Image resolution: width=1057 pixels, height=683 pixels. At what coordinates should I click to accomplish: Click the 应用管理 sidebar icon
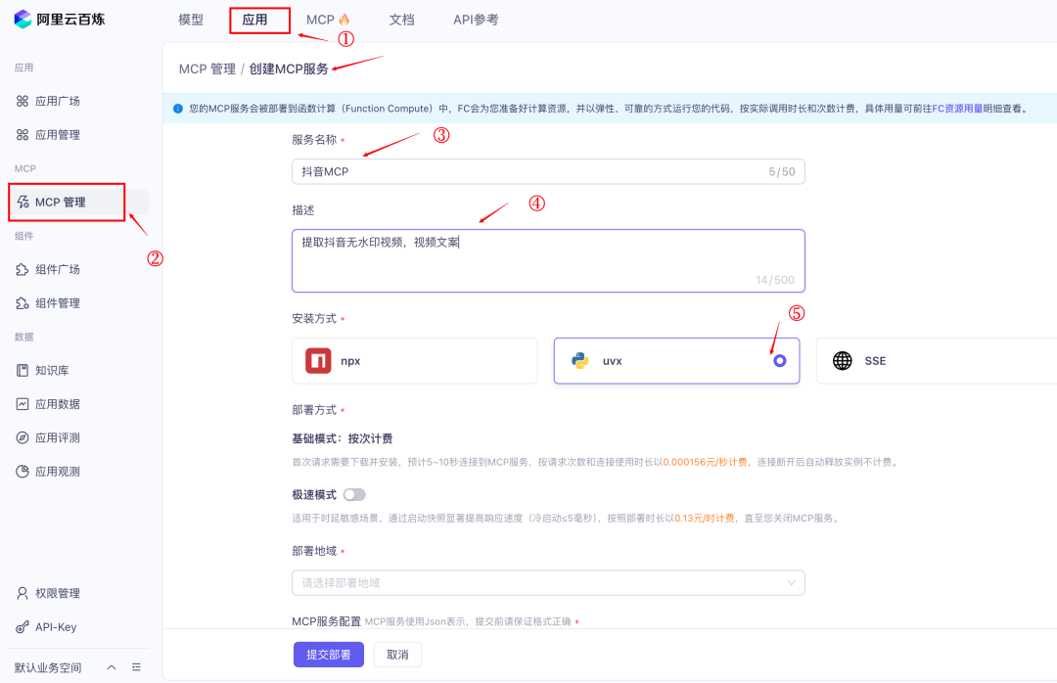[23, 135]
